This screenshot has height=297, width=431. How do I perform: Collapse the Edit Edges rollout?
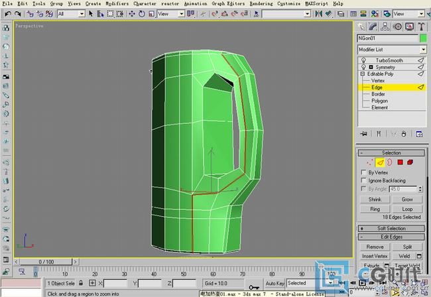click(391, 237)
